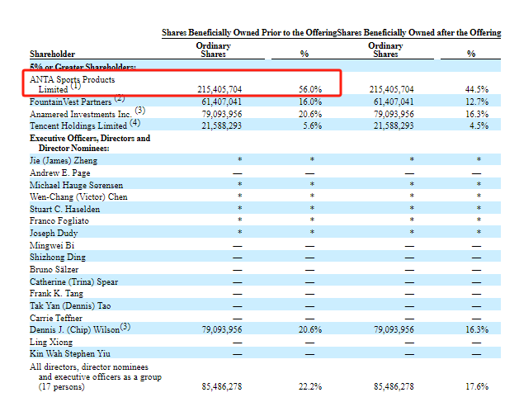Select the name "Kin Wah Stephen Yiu"
The image size is (519, 402).
[x=70, y=354]
